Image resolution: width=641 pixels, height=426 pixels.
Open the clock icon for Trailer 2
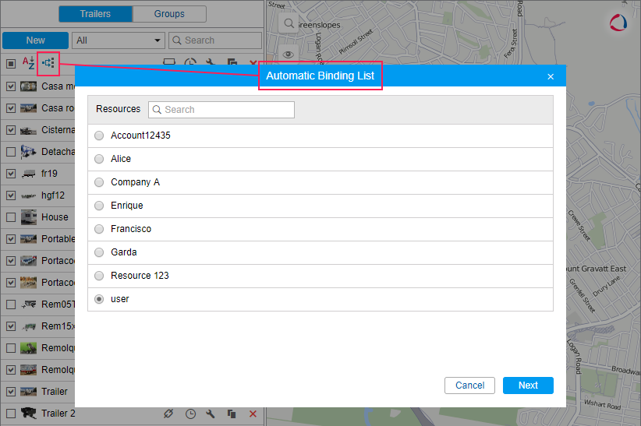(x=190, y=414)
